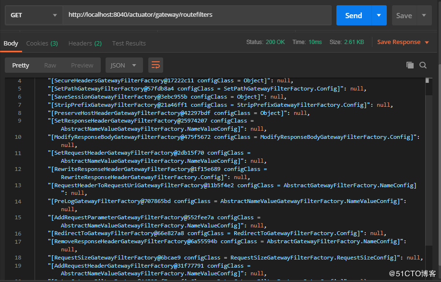Click the RequestSizeGatewayFilterFactory line 18
This screenshot has width=441, height=282.
coord(235,258)
